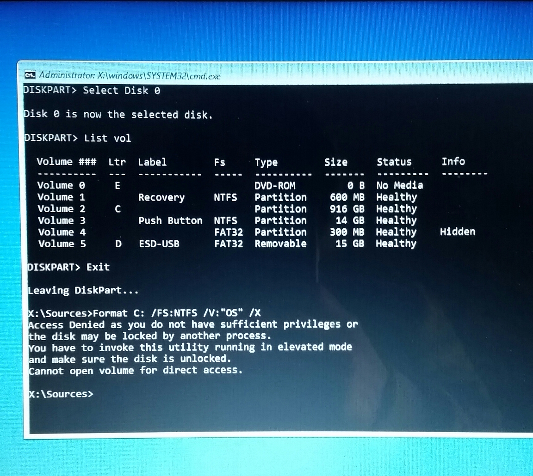Click drive letter 'D' of Volume 5

118,244
